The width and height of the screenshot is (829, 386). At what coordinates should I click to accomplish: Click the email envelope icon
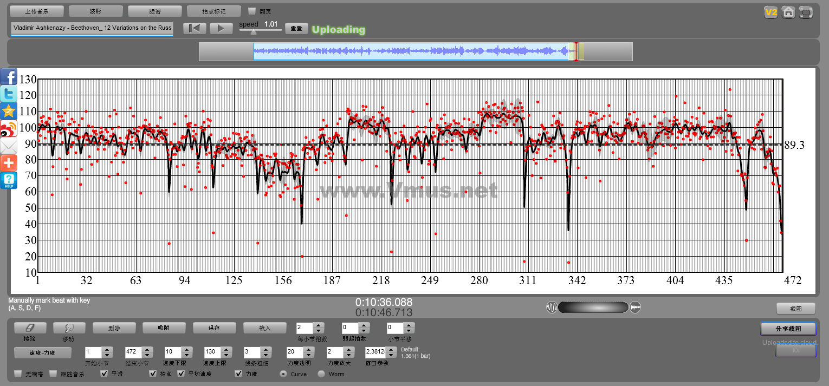coord(9,146)
